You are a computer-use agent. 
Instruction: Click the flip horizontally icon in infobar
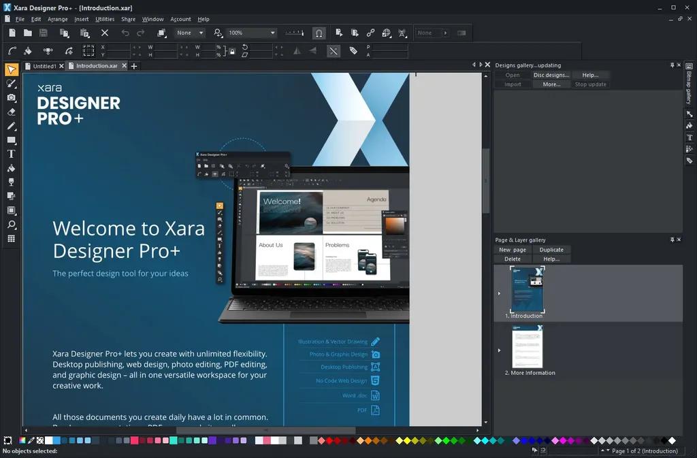(297, 50)
